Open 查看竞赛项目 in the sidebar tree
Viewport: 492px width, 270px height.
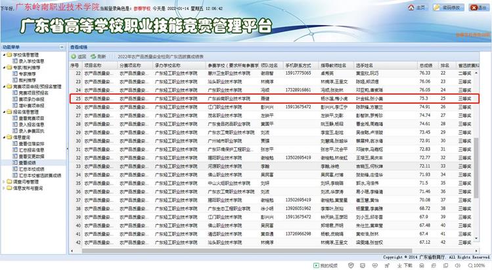(x=30, y=118)
